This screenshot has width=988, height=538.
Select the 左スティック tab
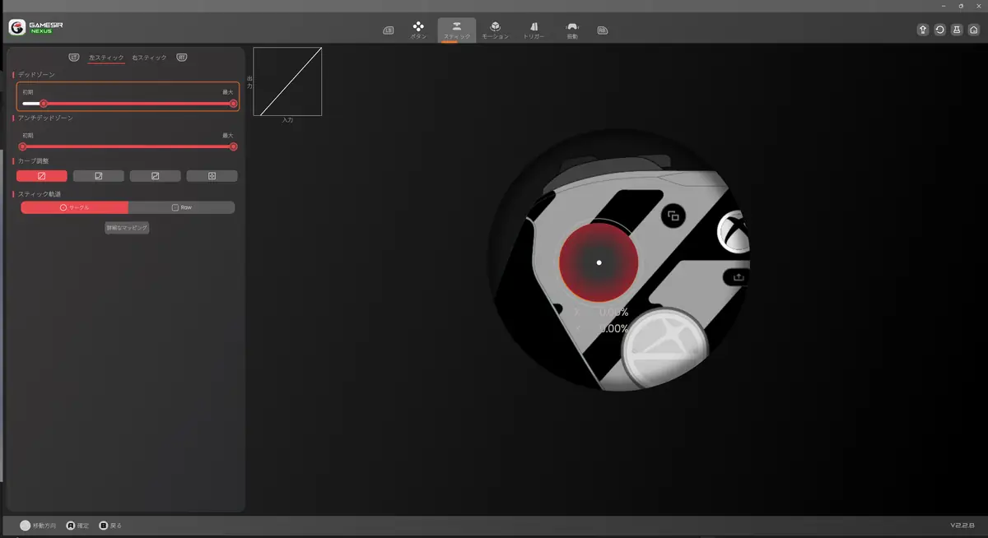pyautogui.click(x=105, y=58)
